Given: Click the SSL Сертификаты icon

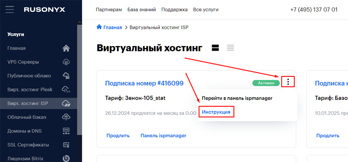Looking at the screenshot, I should tap(66, 145).
